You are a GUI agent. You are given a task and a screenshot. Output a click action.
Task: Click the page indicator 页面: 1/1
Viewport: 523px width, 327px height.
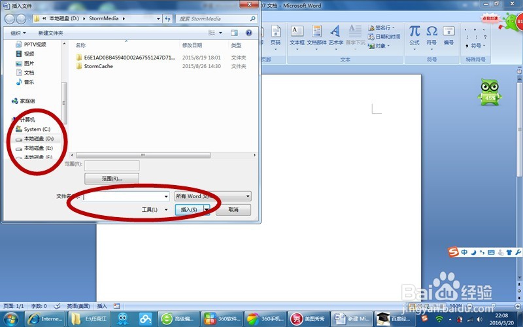13,306
